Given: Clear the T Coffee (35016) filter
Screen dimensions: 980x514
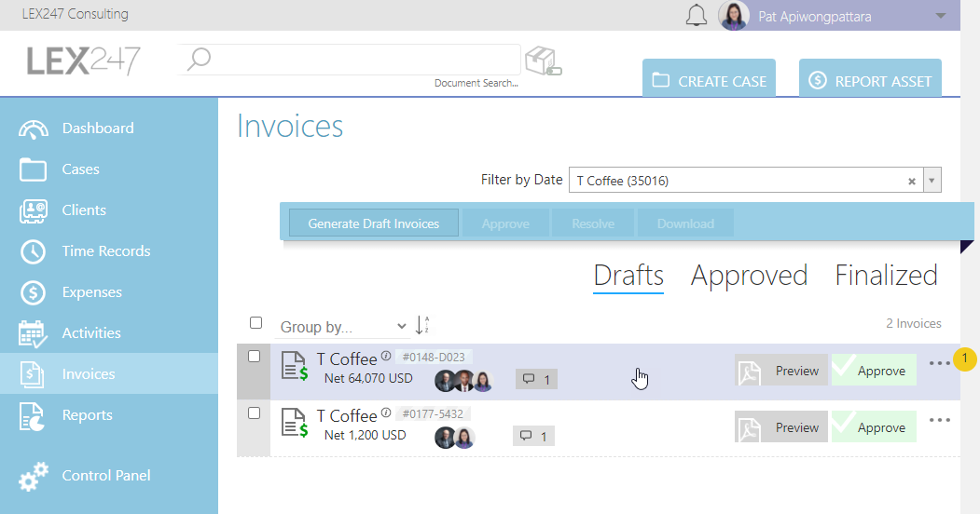Looking at the screenshot, I should [912, 181].
